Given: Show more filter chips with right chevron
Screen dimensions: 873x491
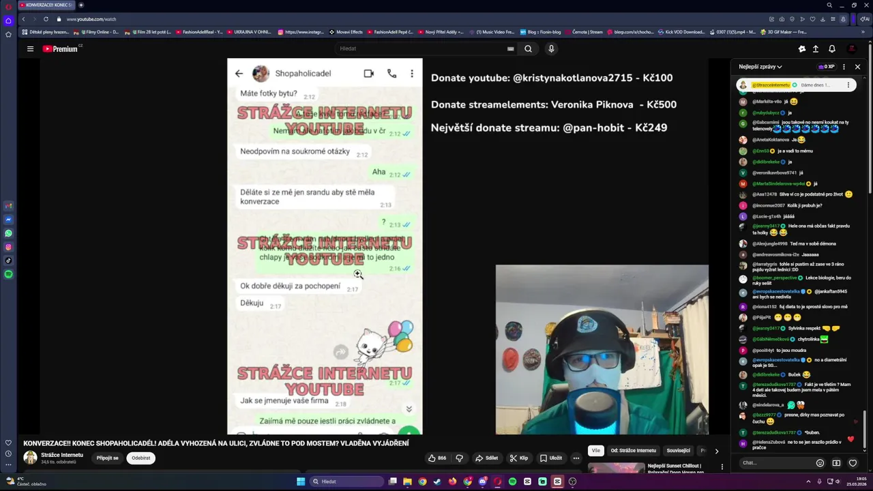Looking at the screenshot, I should (716, 451).
